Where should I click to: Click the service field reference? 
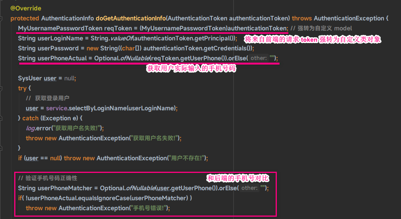tap(57, 108)
